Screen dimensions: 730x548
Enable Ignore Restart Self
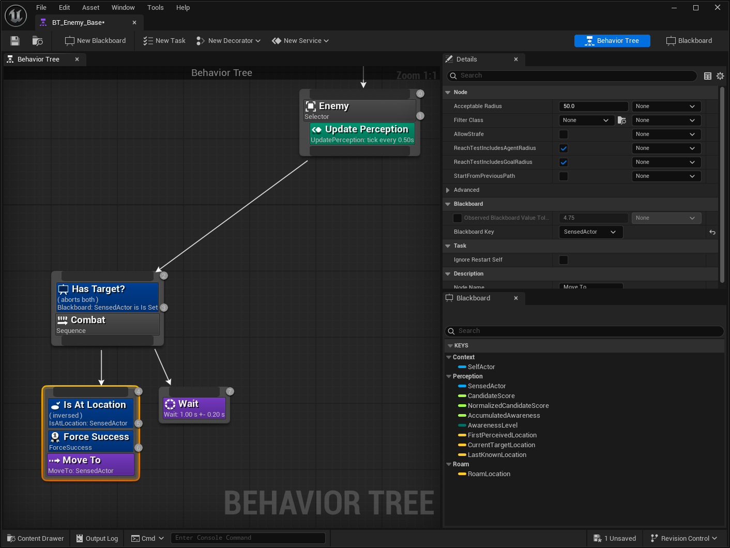pyautogui.click(x=563, y=260)
